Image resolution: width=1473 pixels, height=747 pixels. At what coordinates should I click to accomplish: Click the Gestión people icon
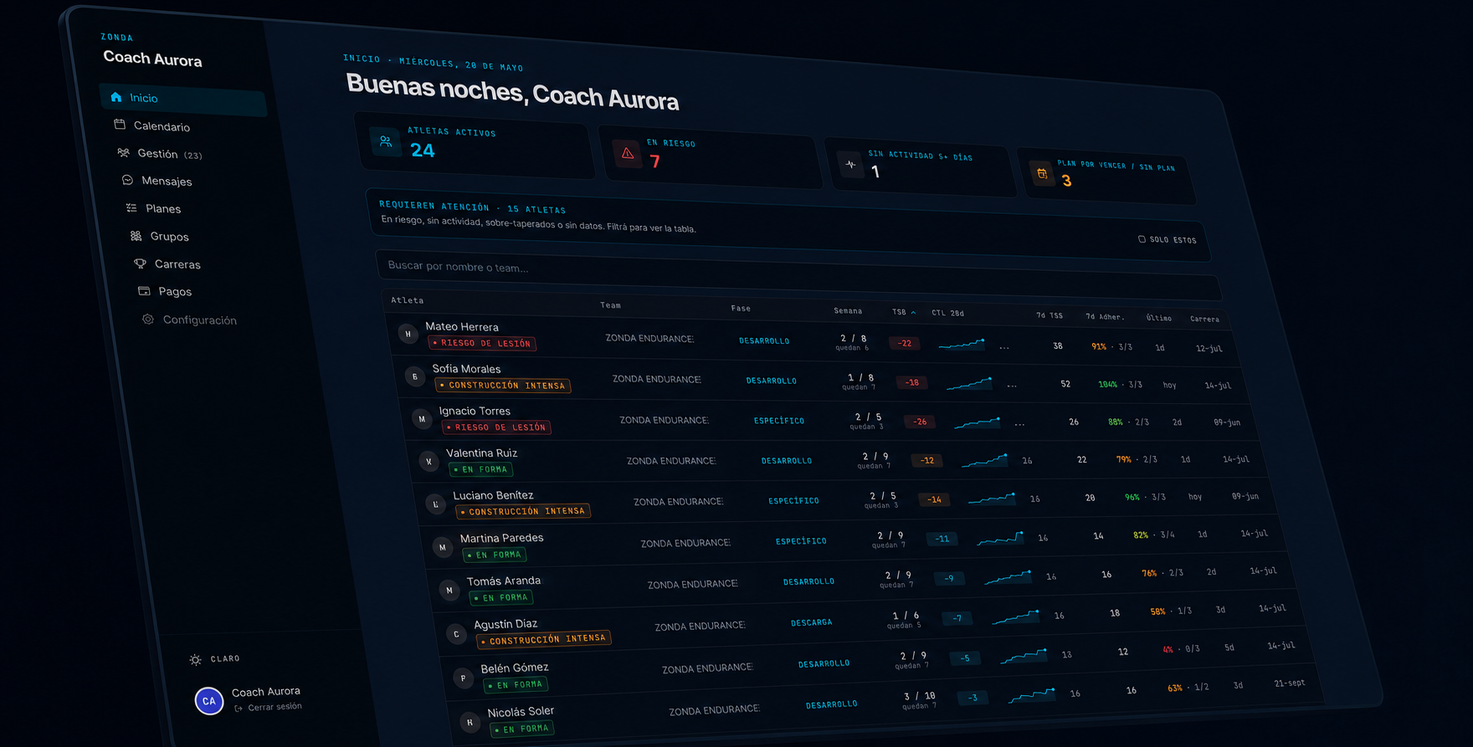pyautogui.click(x=123, y=152)
